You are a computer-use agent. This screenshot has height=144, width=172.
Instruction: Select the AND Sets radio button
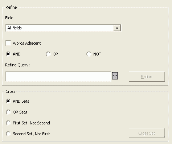(x=8, y=101)
